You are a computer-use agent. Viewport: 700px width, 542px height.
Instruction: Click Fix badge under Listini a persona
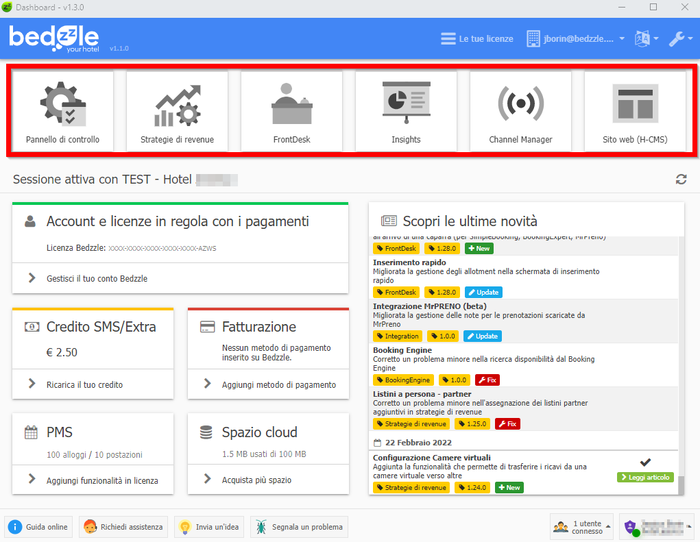coord(507,423)
